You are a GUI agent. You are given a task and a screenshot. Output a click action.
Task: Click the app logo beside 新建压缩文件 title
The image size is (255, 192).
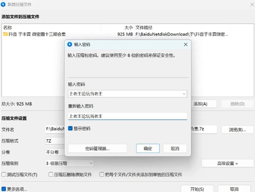[x=3, y=5]
